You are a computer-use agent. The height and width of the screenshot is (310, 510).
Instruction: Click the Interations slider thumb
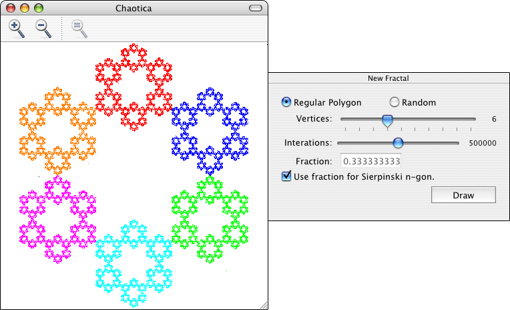point(398,142)
